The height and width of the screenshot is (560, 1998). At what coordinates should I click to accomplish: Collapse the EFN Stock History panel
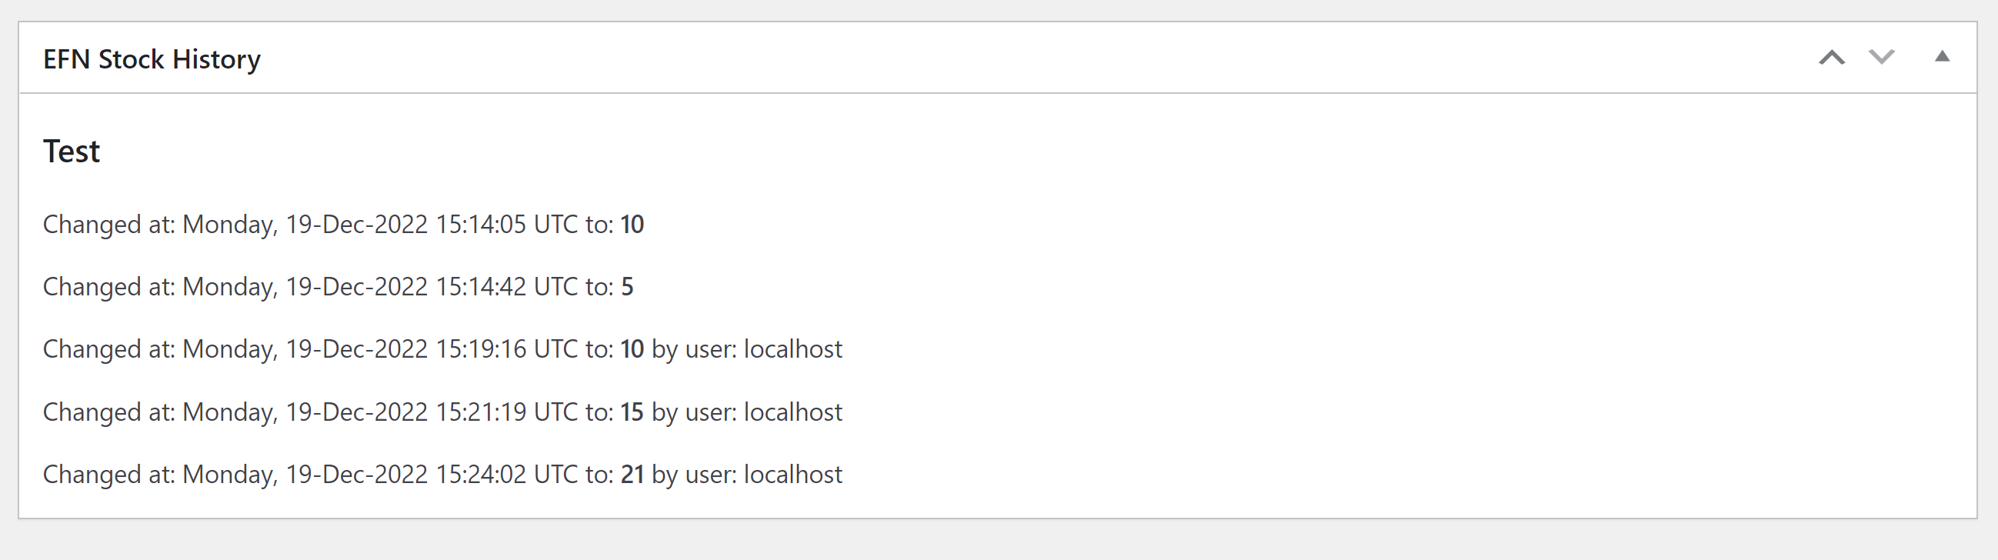[1941, 57]
